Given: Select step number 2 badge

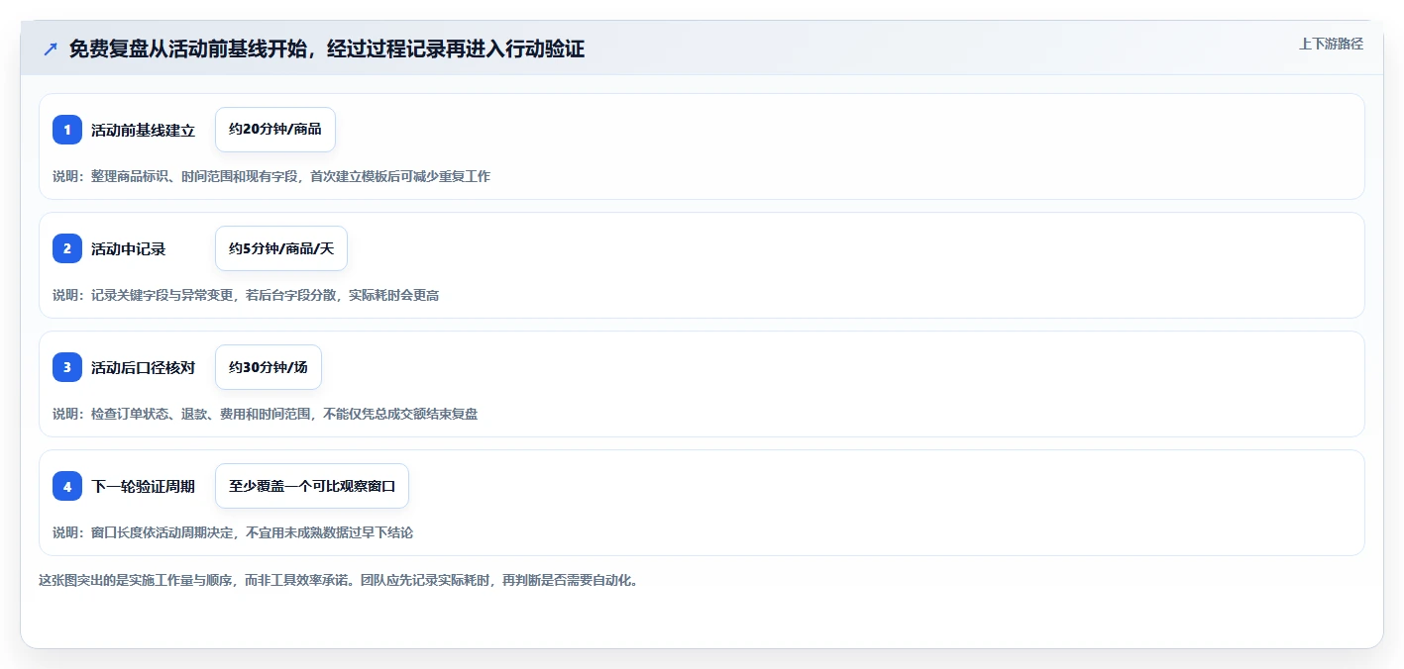Looking at the screenshot, I should [x=67, y=248].
